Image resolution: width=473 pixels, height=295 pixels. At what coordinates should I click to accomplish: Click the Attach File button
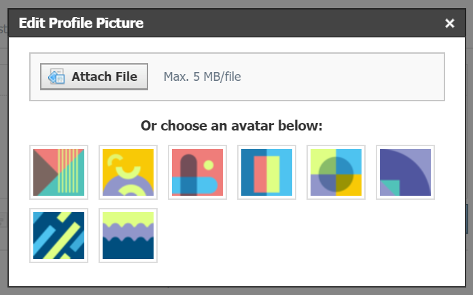pyautogui.click(x=94, y=77)
